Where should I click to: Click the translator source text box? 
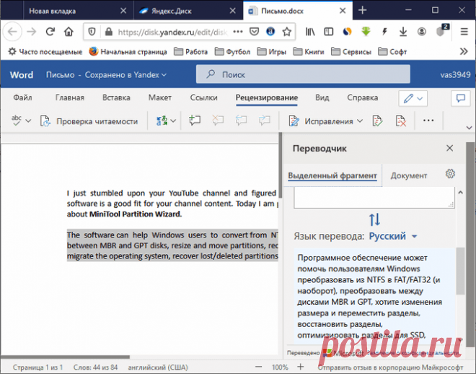[x=374, y=198]
